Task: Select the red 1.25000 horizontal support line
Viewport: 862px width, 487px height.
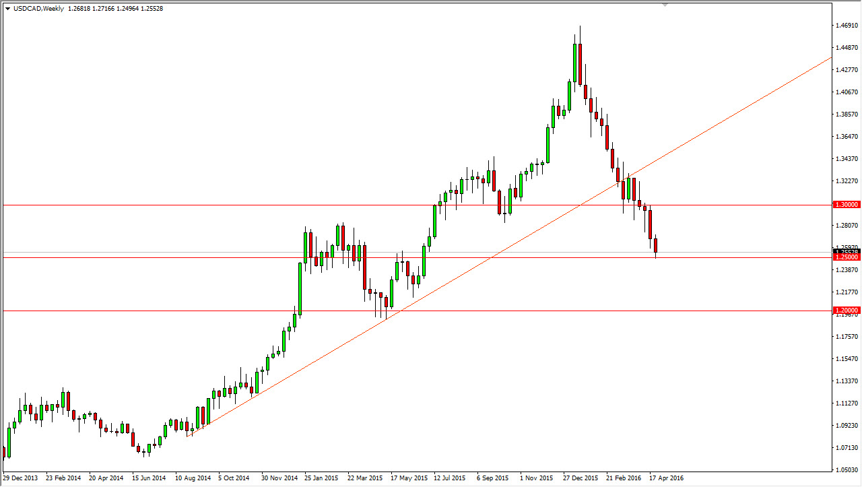Action: pyautogui.click(x=269, y=257)
